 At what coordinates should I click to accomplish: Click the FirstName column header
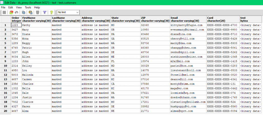point(36,19)
